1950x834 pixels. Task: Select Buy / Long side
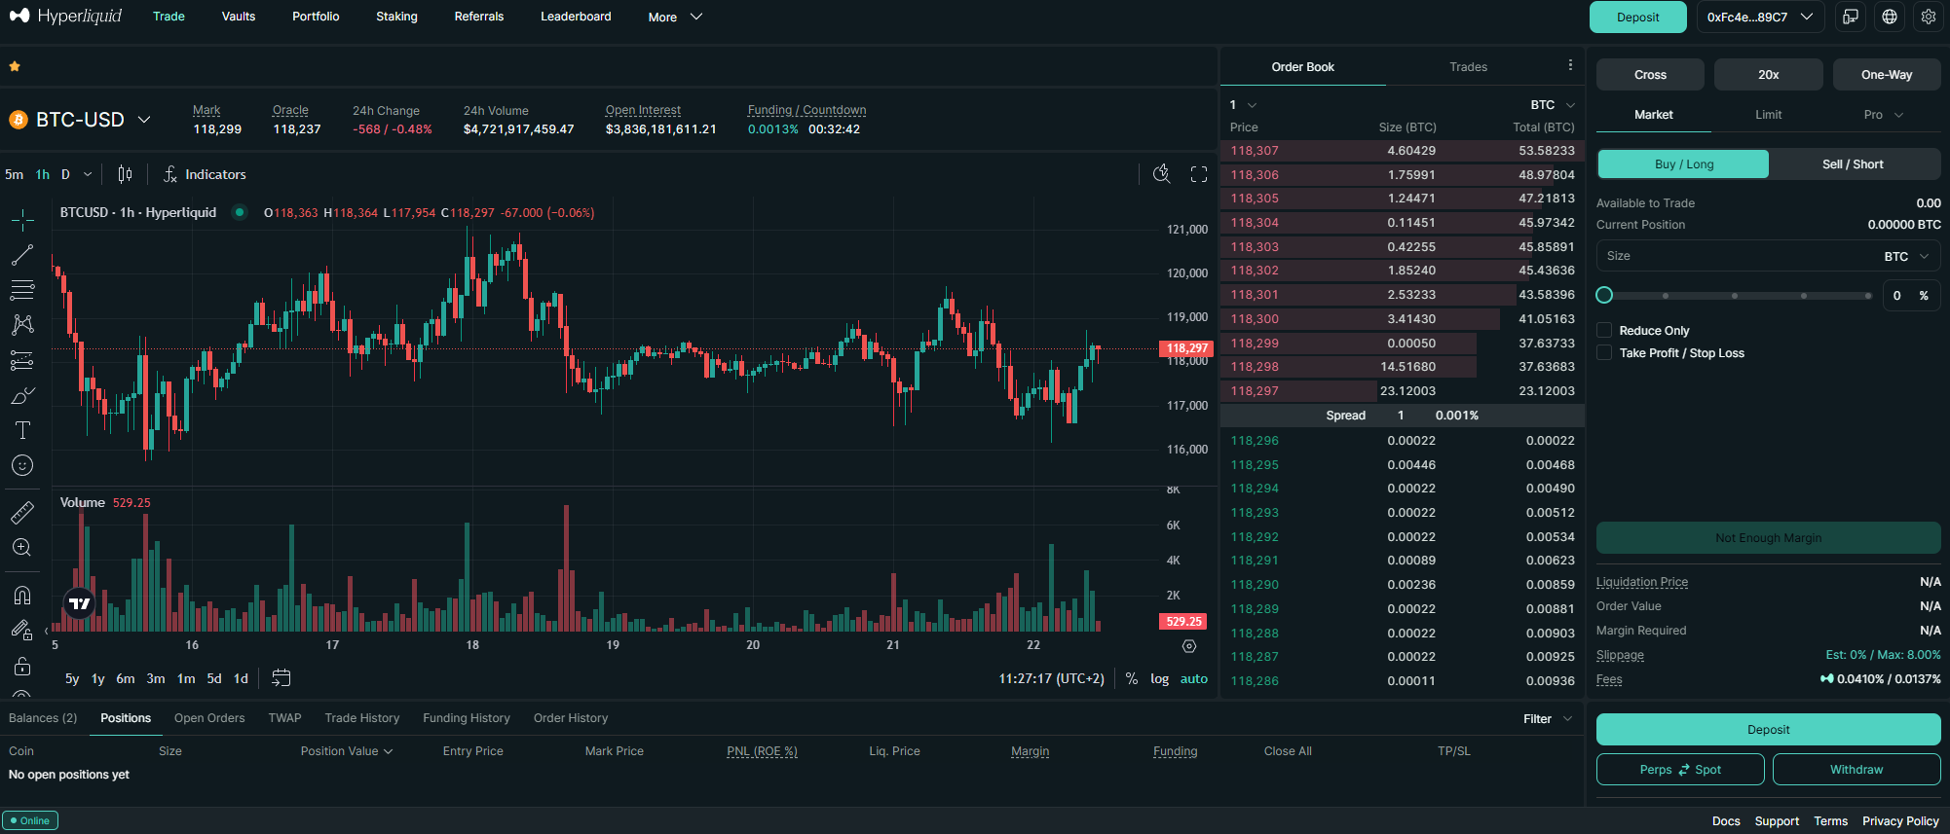point(1683,163)
